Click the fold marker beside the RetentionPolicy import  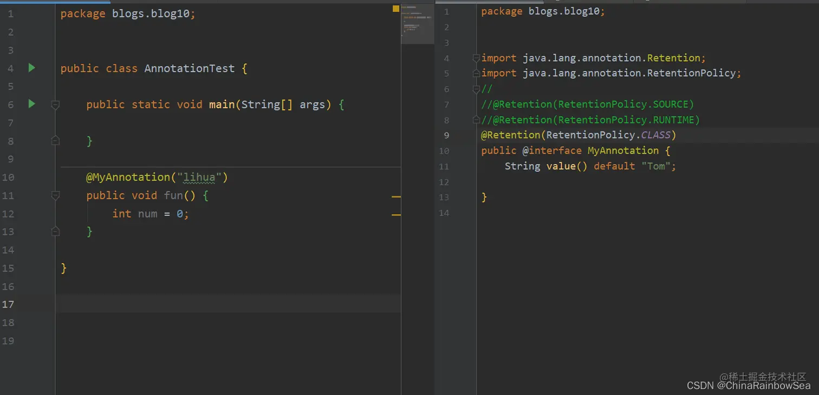coord(476,73)
